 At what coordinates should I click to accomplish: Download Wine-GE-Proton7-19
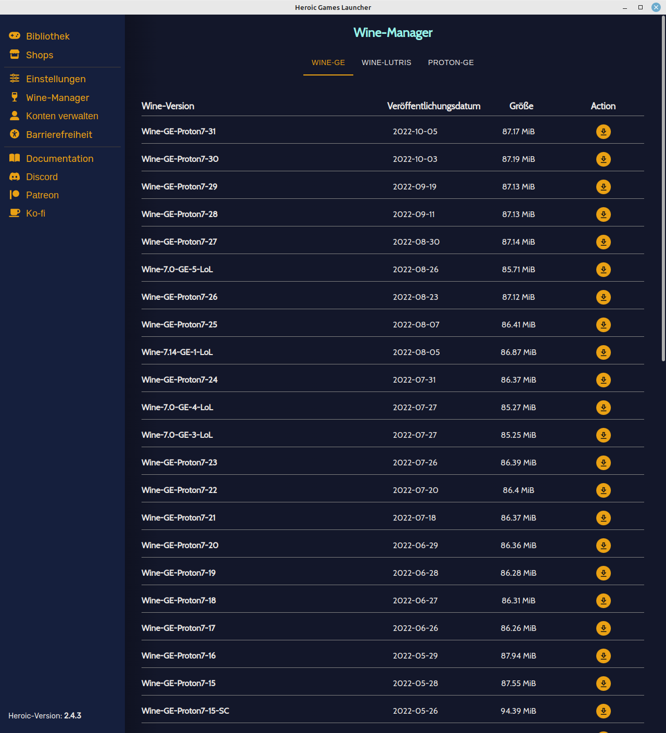604,573
